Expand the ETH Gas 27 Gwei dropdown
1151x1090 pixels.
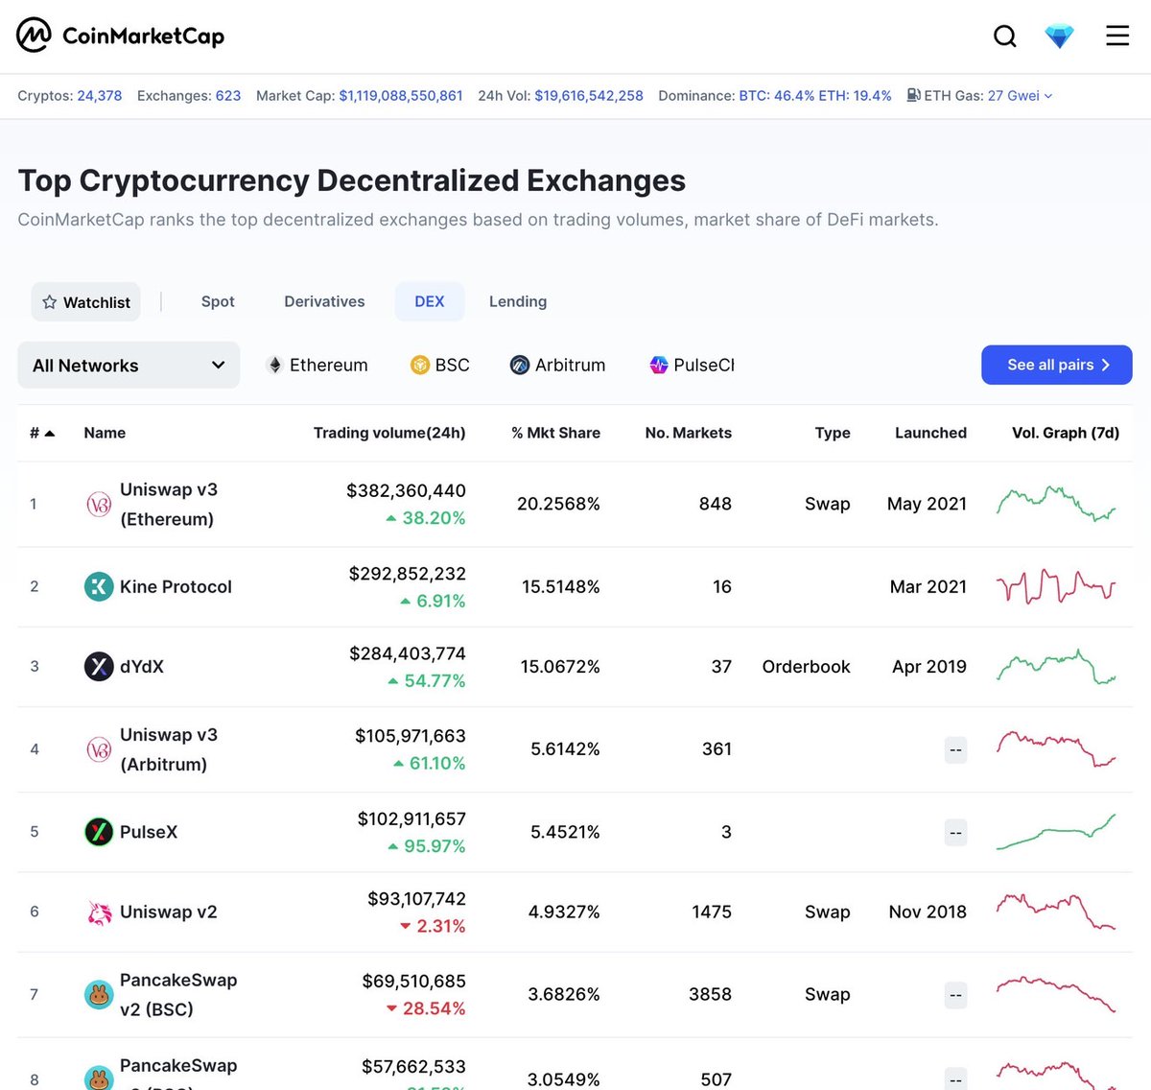coord(1021,96)
